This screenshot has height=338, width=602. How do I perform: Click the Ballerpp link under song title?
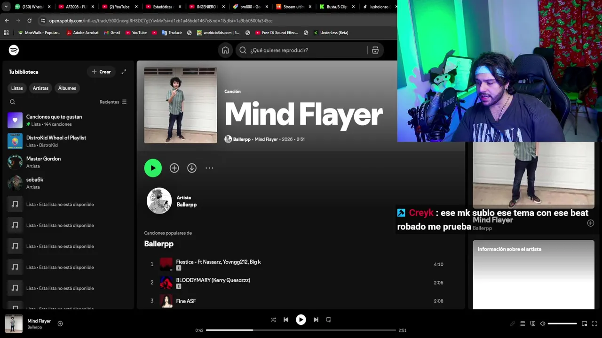[242, 139]
